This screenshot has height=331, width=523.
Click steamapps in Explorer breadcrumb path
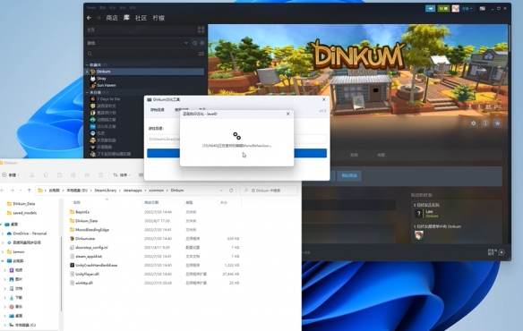coord(133,191)
